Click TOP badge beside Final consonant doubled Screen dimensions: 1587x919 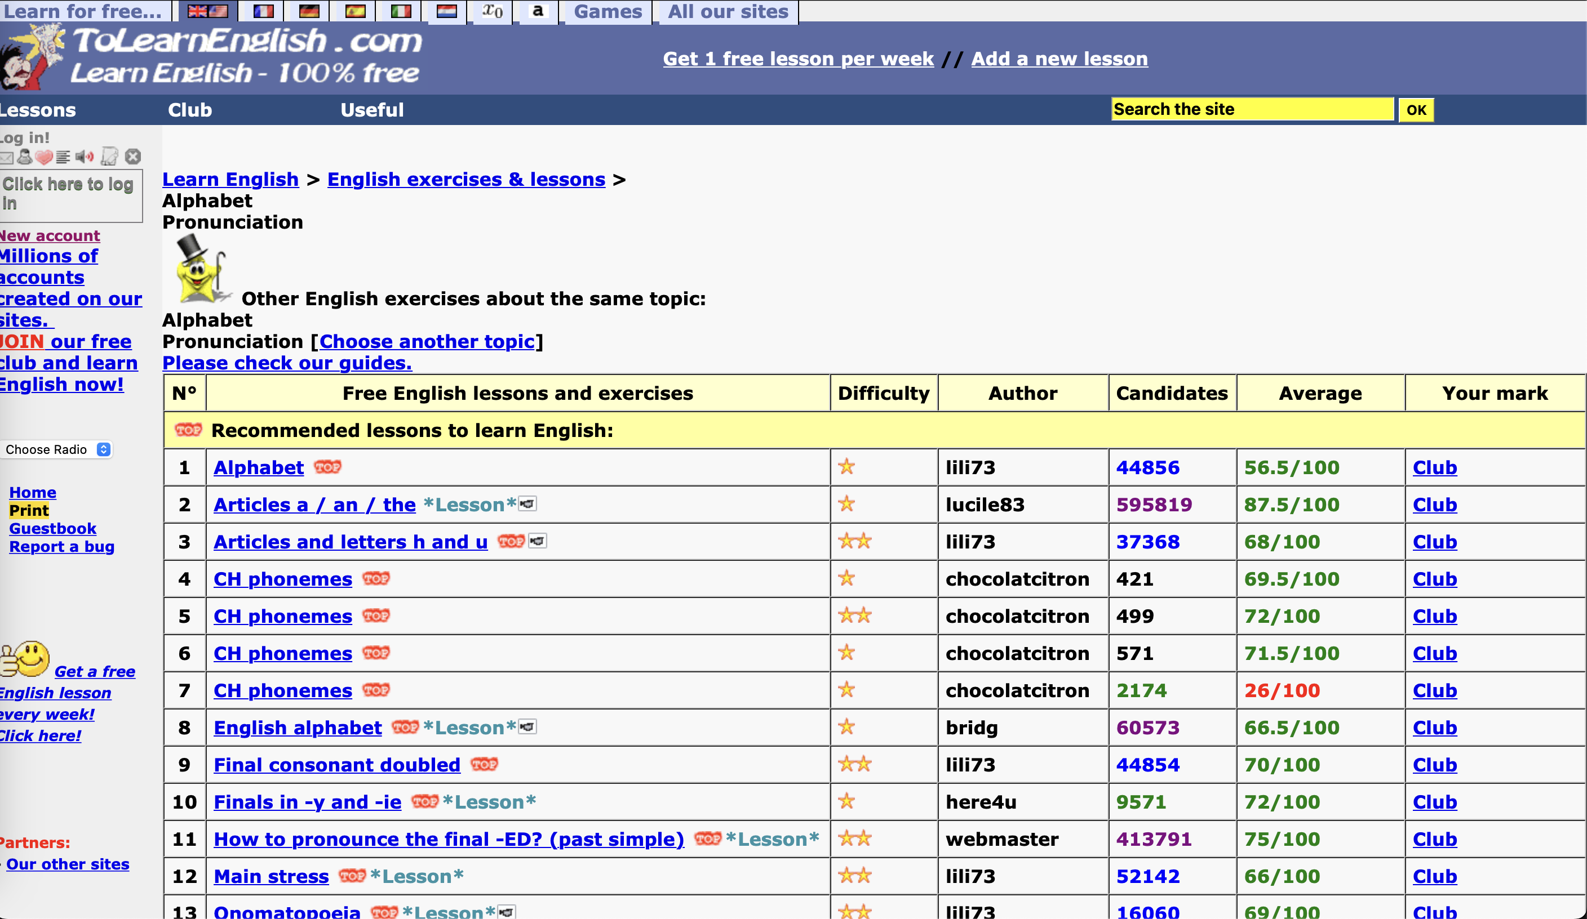tap(484, 764)
